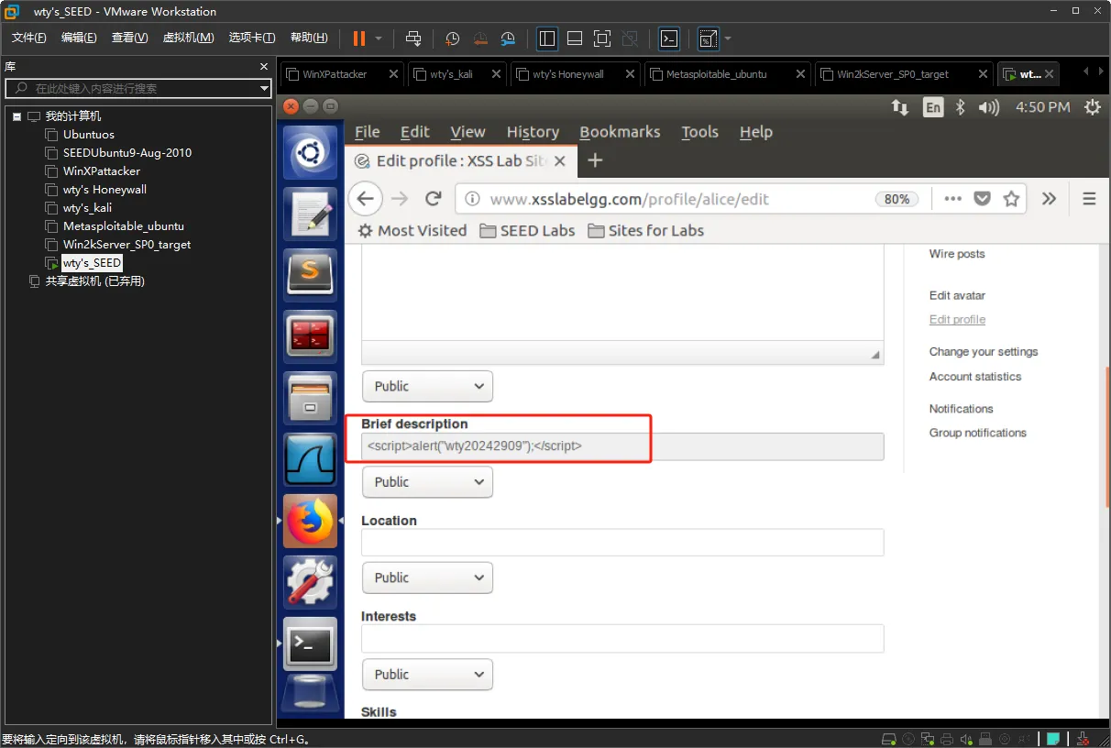Select 共享虚拟机 (已弃用) in the library

coord(95,281)
